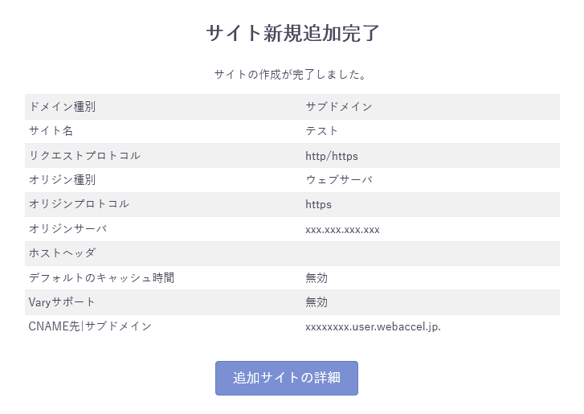Select the CNAME先|サブドメイン label
Image resolution: width=584 pixels, height=414 pixels.
click(90, 326)
